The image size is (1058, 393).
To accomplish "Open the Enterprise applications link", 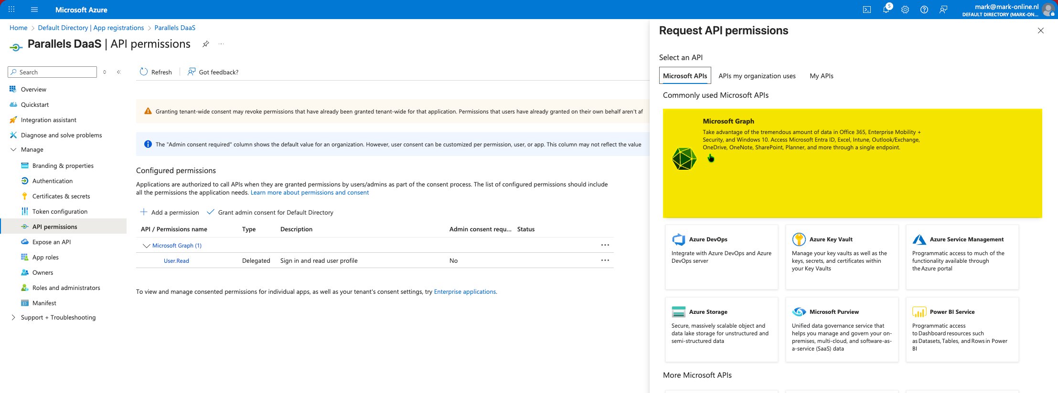I will click(x=464, y=292).
